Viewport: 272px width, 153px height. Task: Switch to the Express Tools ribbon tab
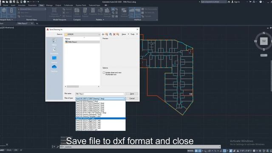[x=81, y=6]
